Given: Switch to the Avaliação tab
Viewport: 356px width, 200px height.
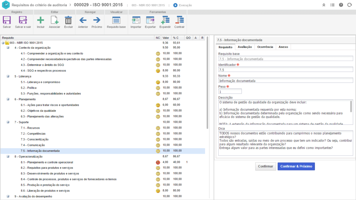Looking at the screenshot, I should [x=245, y=47].
